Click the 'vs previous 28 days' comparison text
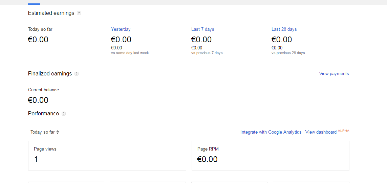This screenshot has height=183, width=387. 288,53
